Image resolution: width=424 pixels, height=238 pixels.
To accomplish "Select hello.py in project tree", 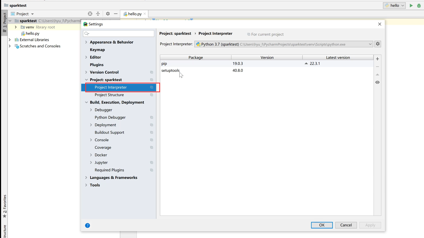I will click(x=32, y=33).
